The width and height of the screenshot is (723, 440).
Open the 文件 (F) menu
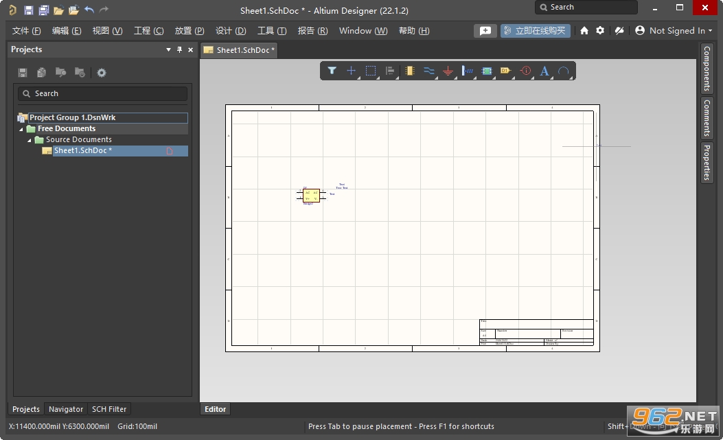tap(26, 30)
